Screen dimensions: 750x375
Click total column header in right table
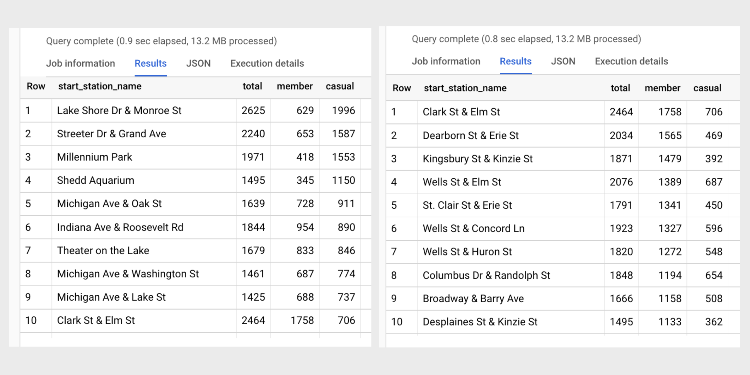pyautogui.click(x=620, y=88)
